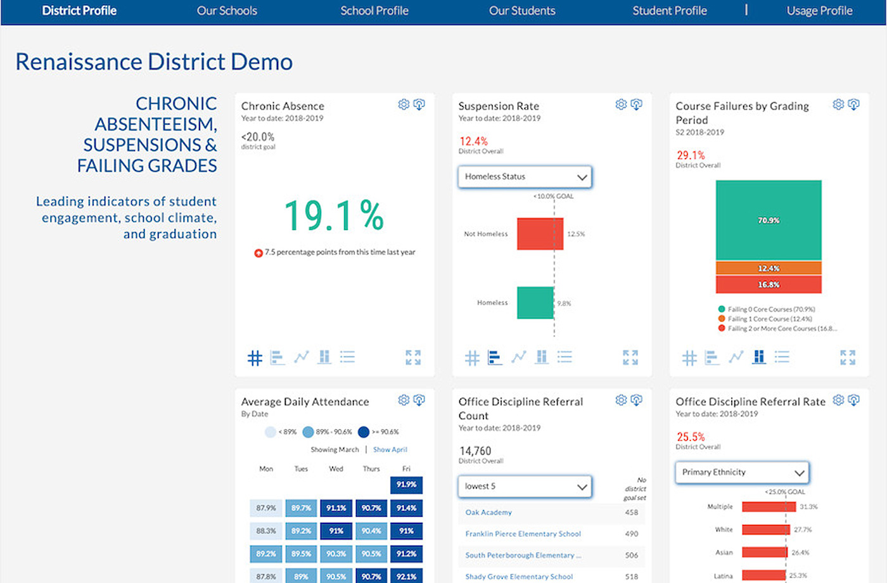Click Failing 2 or More Core Courses legend
Viewport: 887px width, 583px height.
tap(777, 328)
